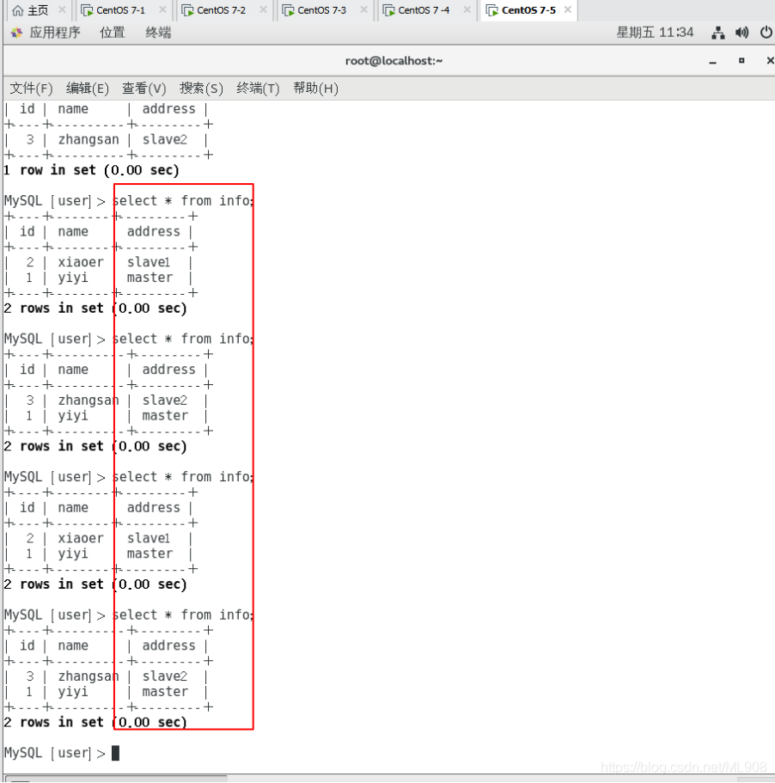Switch to the CentOS 7-4 tab

(424, 10)
